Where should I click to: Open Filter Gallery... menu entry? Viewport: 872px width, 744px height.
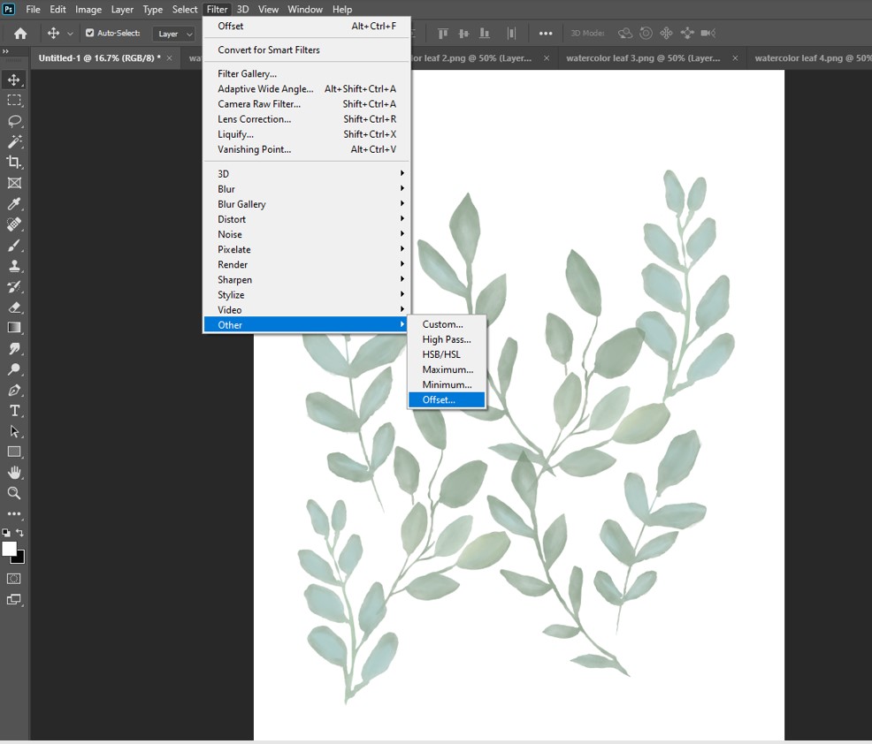pos(247,74)
